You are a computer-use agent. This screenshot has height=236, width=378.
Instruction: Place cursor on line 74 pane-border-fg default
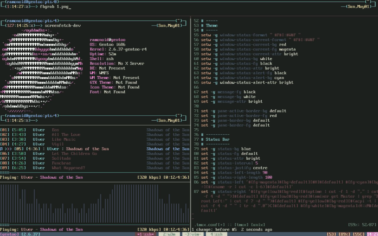click(x=235, y=125)
